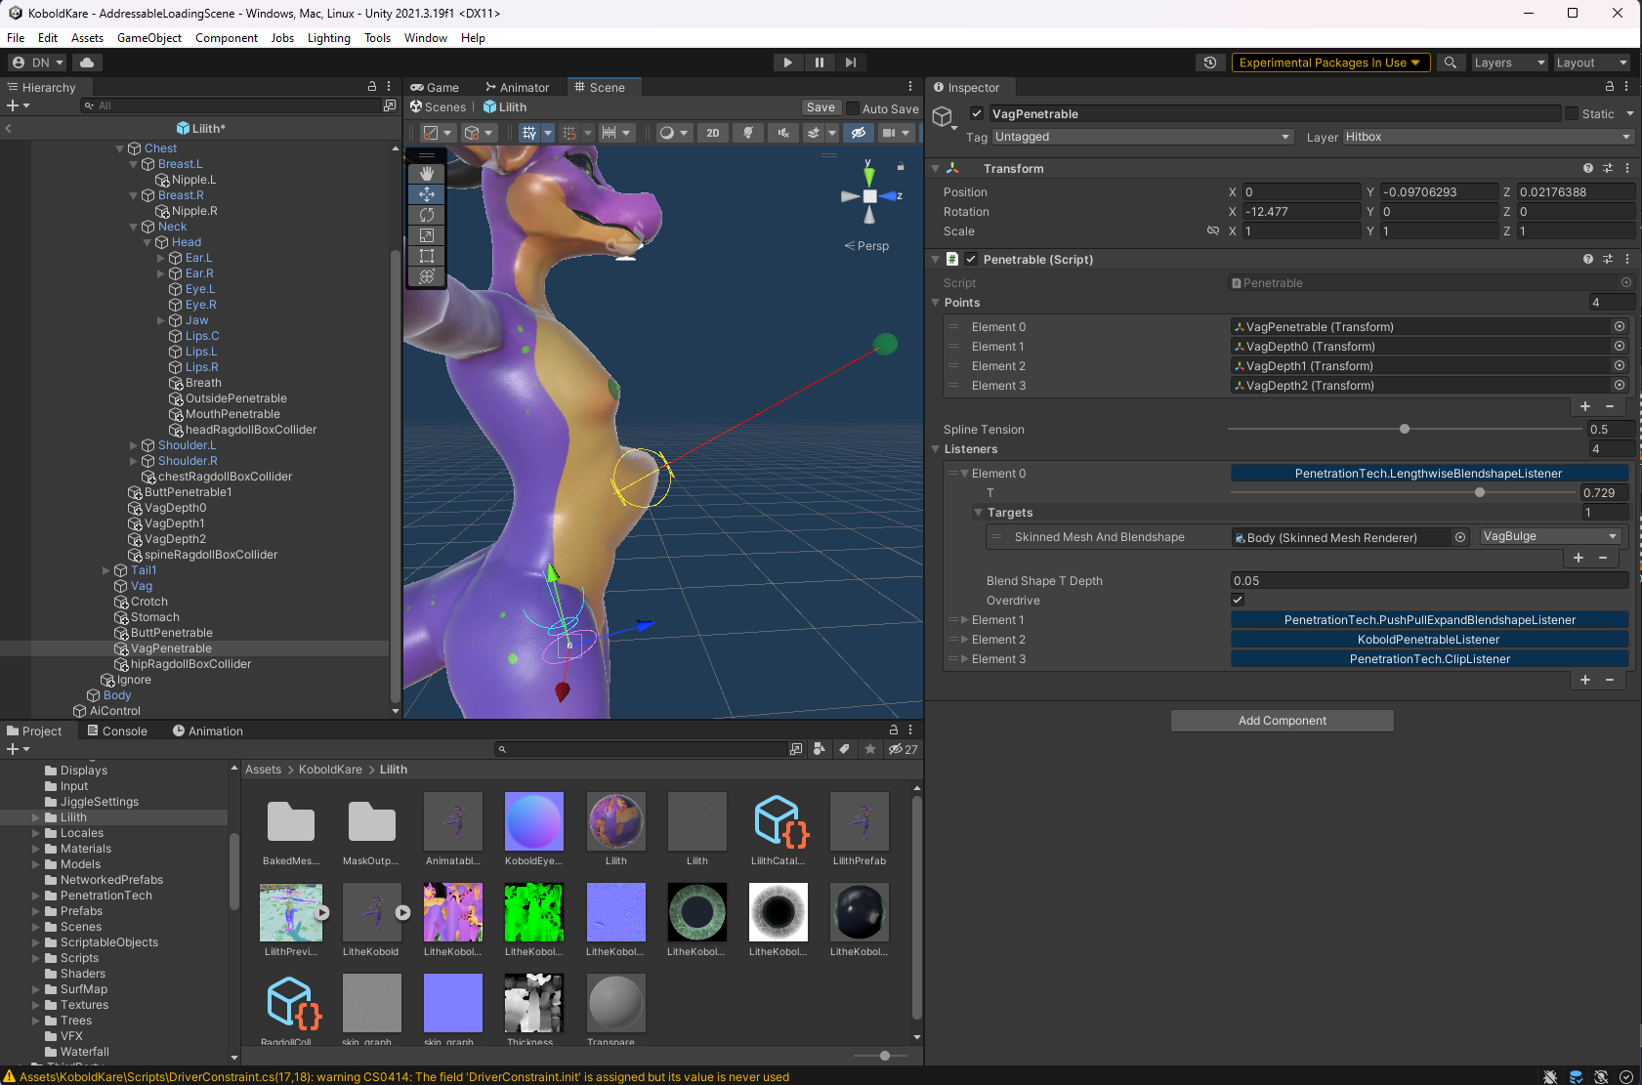The height and width of the screenshot is (1085, 1642).
Task: Toggle the Static checkbox
Action: pos(1572,114)
